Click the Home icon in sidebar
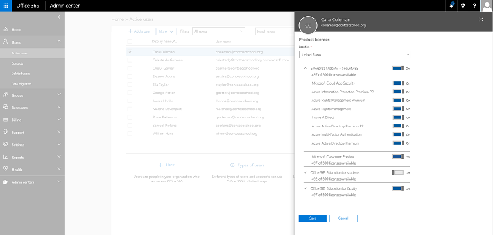Viewport: 493px width, 235px height. point(5,29)
